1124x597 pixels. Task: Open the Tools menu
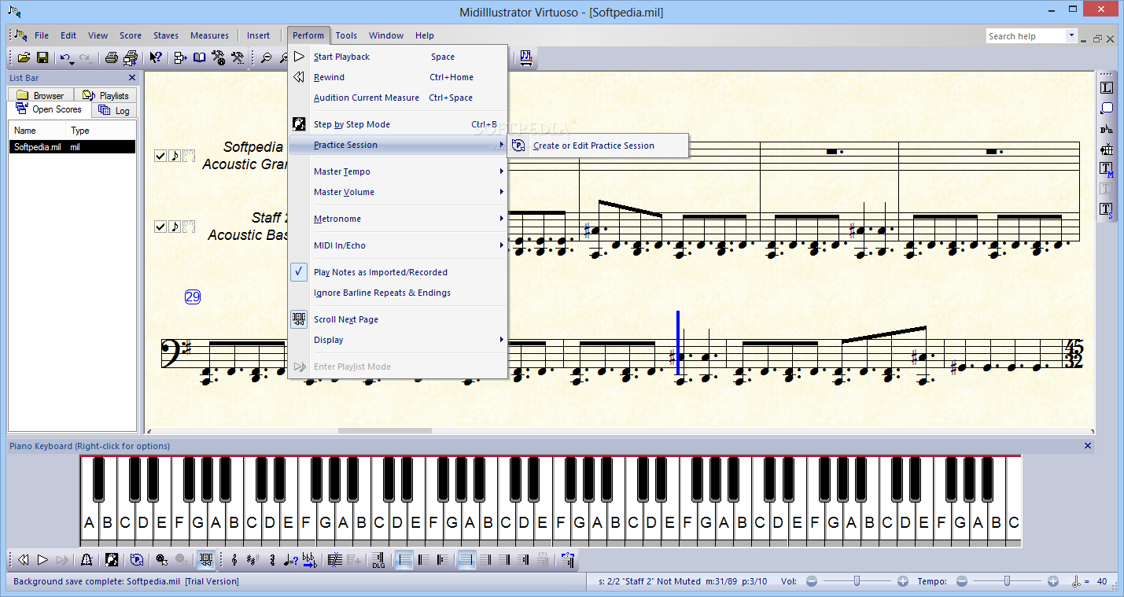tap(346, 35)
